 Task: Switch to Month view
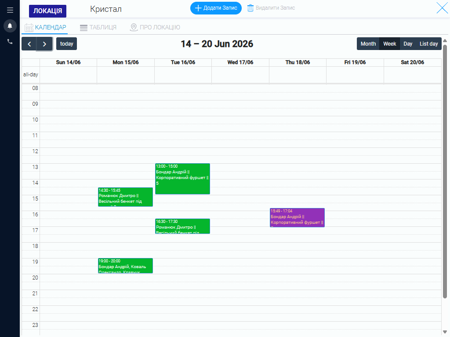pyautogui.click(x=368, y=44)
